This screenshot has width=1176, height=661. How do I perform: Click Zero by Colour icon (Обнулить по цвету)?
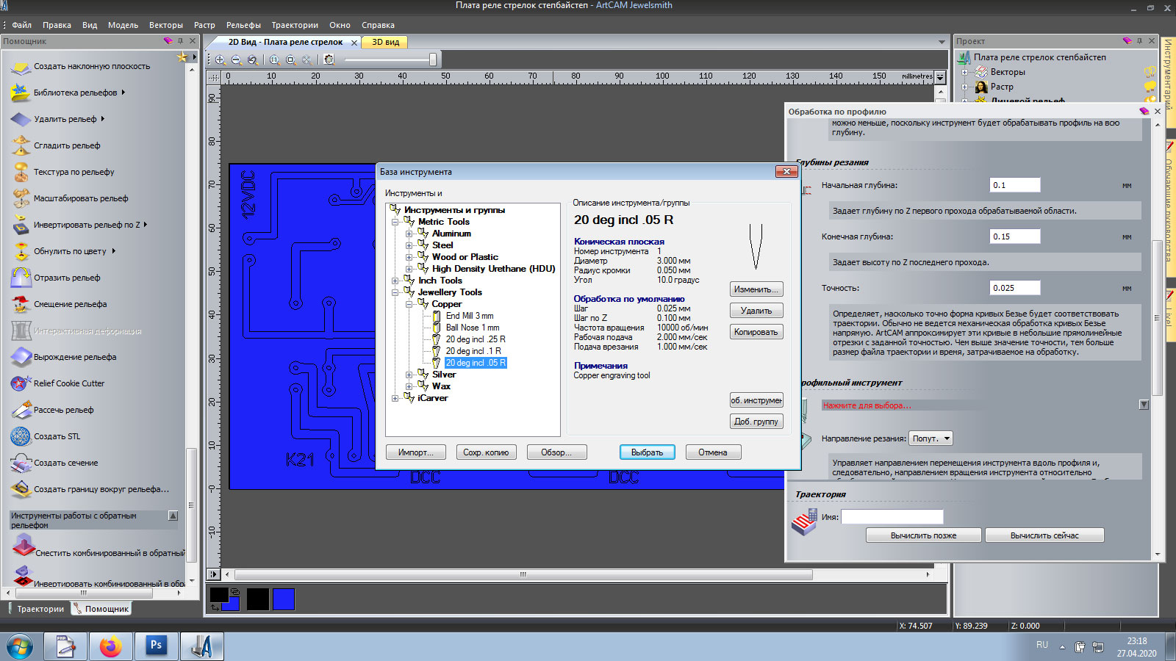[21, 251]
